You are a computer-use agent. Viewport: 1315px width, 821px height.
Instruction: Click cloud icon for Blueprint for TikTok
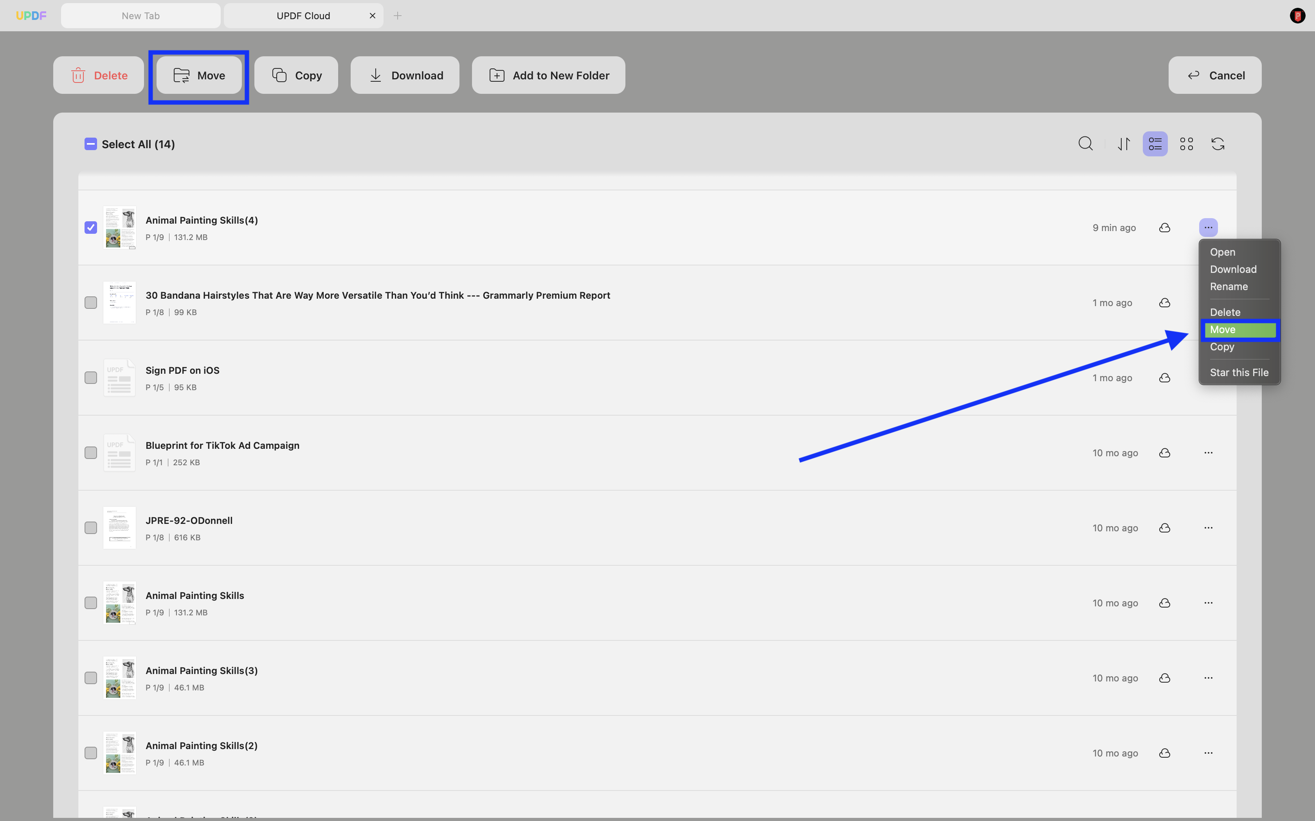(x=1164, y=453)
